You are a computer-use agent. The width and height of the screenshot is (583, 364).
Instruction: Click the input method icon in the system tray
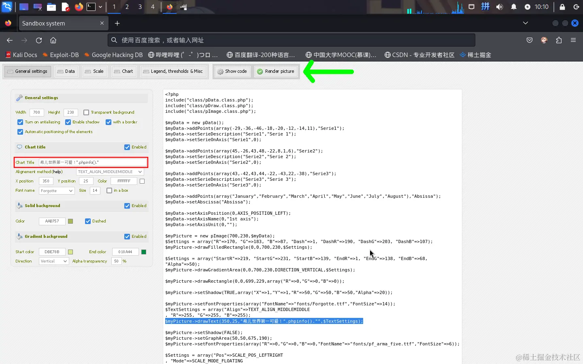click(485, 6)
